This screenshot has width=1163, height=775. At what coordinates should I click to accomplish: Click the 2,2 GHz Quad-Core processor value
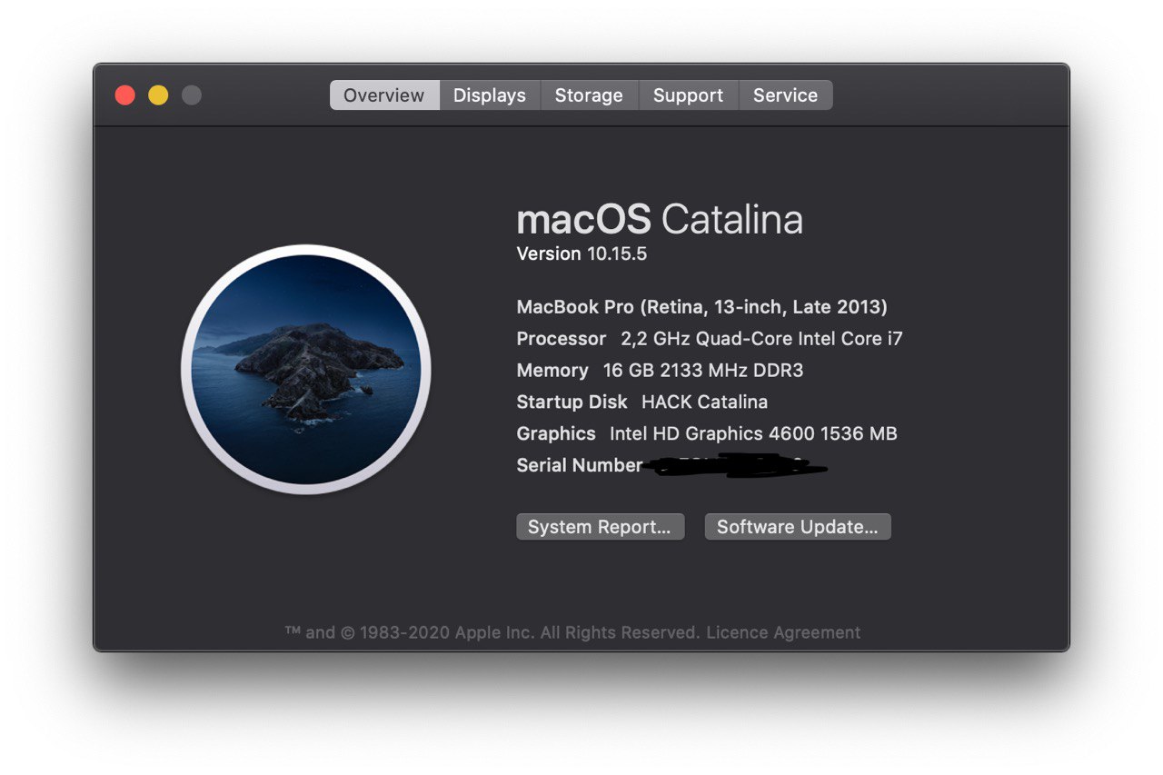761,339
